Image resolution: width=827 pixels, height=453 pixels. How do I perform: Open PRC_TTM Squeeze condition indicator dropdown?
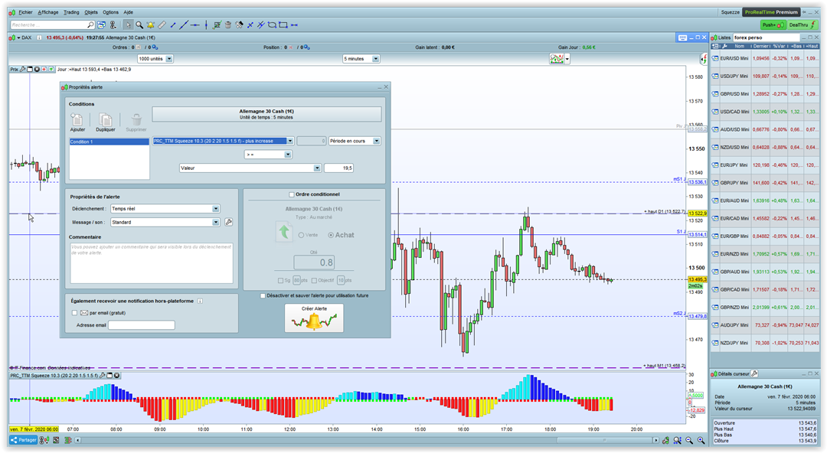223,141
